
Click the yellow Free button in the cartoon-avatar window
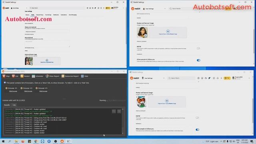click(x=227, y=78)
